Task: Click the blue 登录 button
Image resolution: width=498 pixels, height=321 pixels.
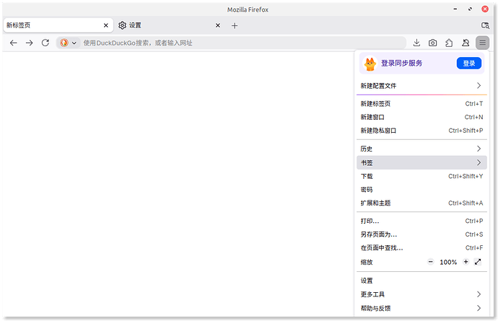Action: [469, 63]
